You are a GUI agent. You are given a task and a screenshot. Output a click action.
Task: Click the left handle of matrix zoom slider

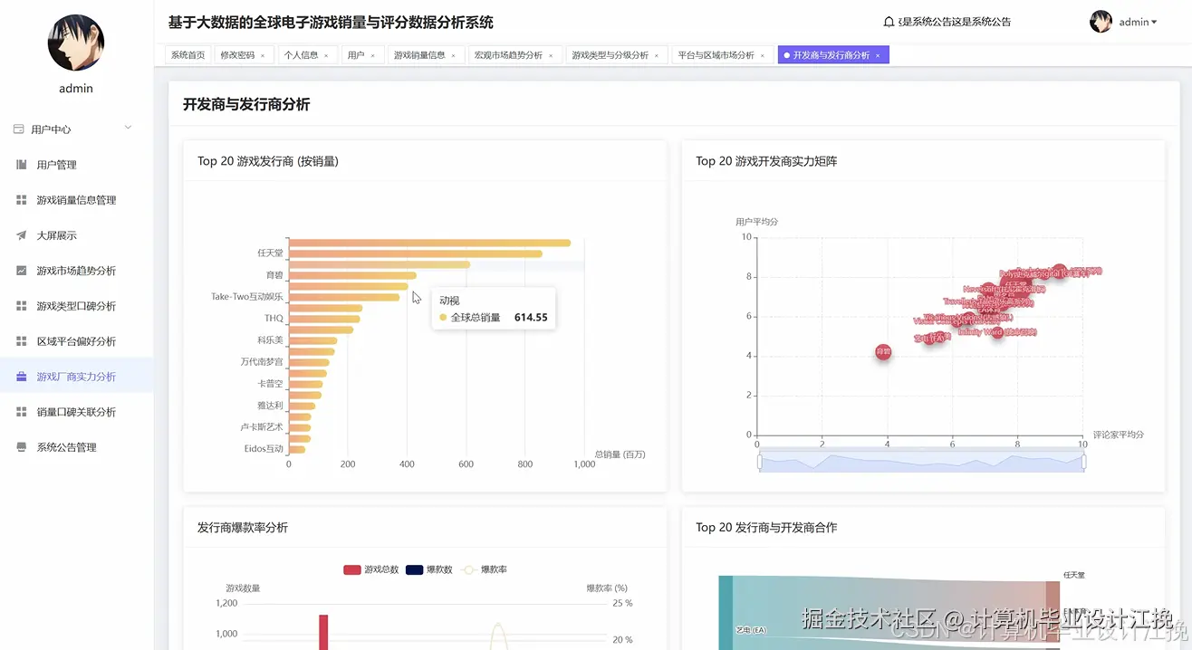coord(759,462)
